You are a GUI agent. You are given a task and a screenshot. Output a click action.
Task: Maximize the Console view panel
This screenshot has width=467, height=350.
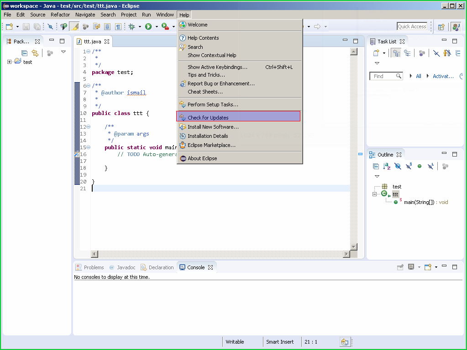(455, 266)
